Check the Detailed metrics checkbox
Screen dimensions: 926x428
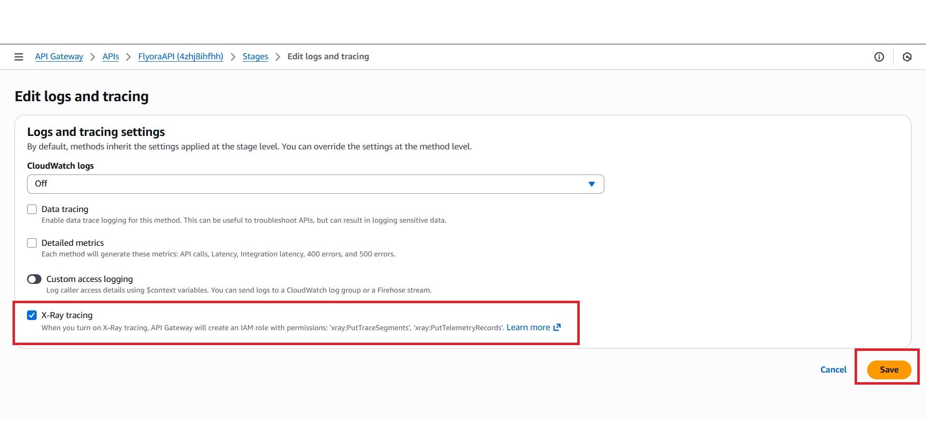[x=32, y=243]
